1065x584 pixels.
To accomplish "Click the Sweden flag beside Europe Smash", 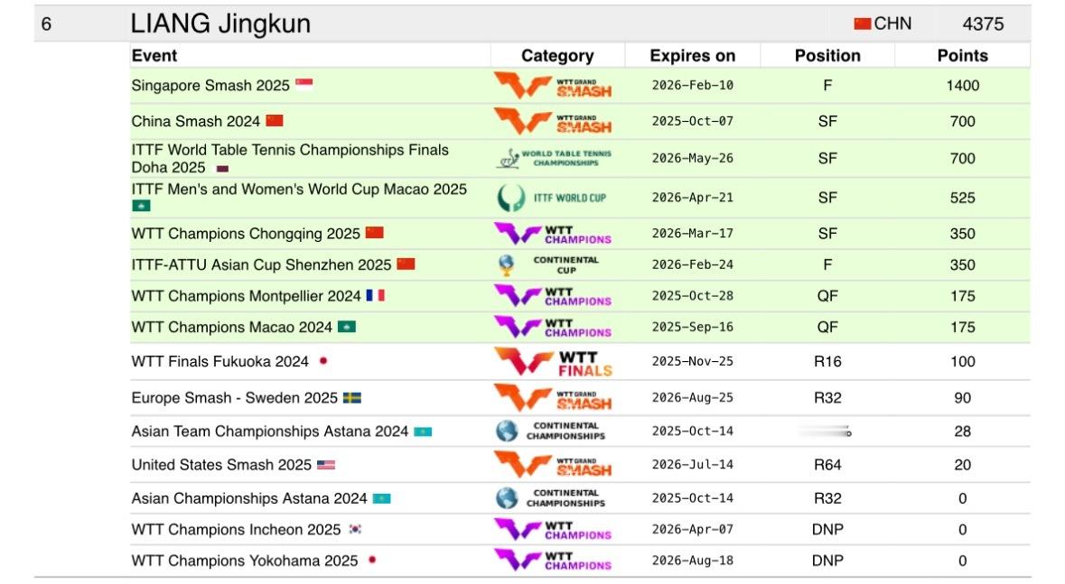I will point(351,398).
